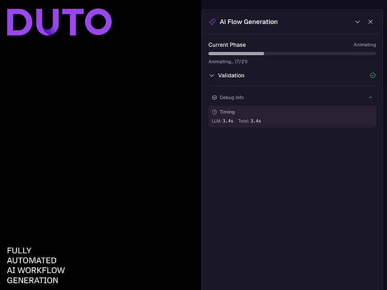This screenshot has height=290, width=387.
Task: Click the animating progress bar
Action: point(292,54)
